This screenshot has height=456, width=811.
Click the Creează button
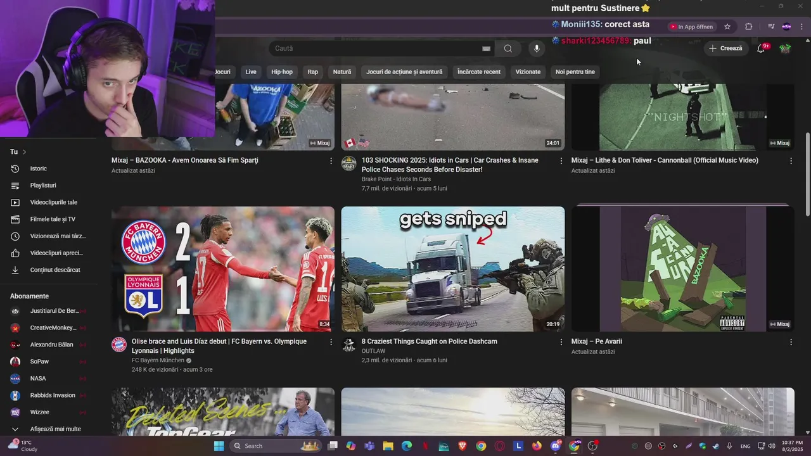[726, 49]
